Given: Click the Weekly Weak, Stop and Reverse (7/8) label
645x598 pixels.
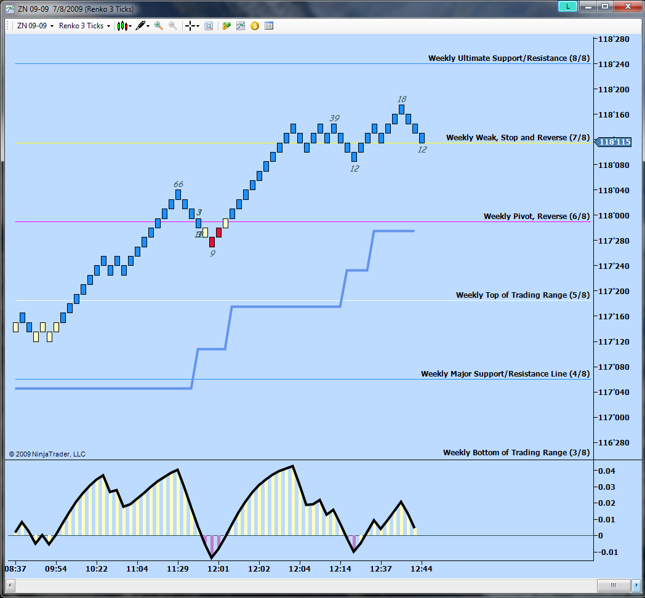Looking at the screenshot, I should 518,137.
